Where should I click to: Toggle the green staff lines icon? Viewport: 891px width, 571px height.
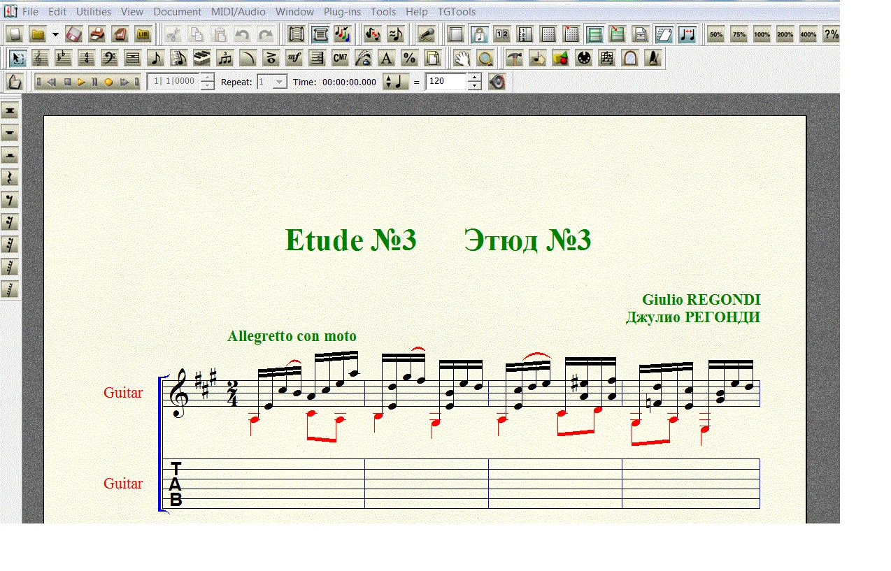pos(594,34)
